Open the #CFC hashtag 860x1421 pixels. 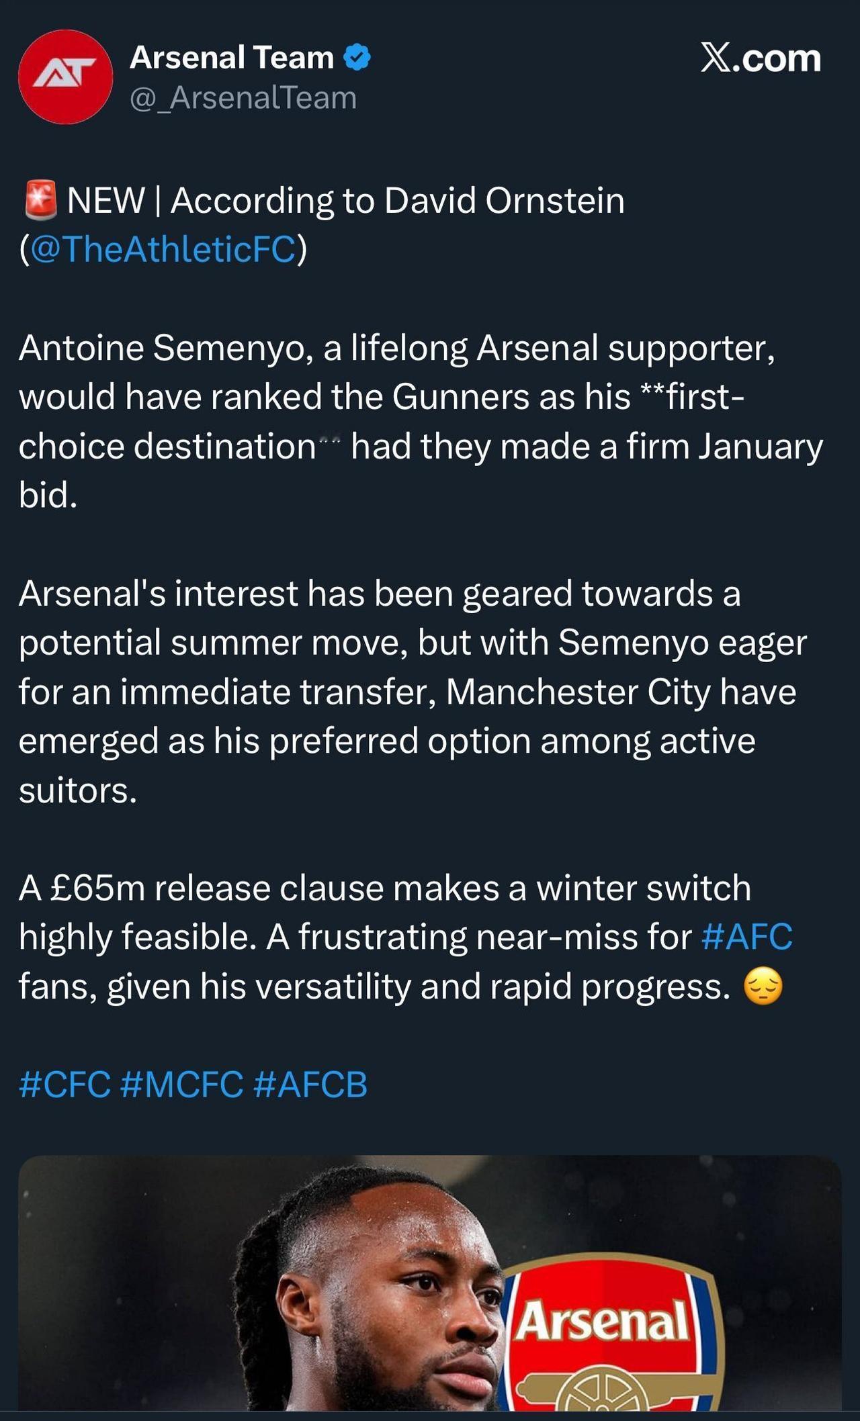(65, 1085)
